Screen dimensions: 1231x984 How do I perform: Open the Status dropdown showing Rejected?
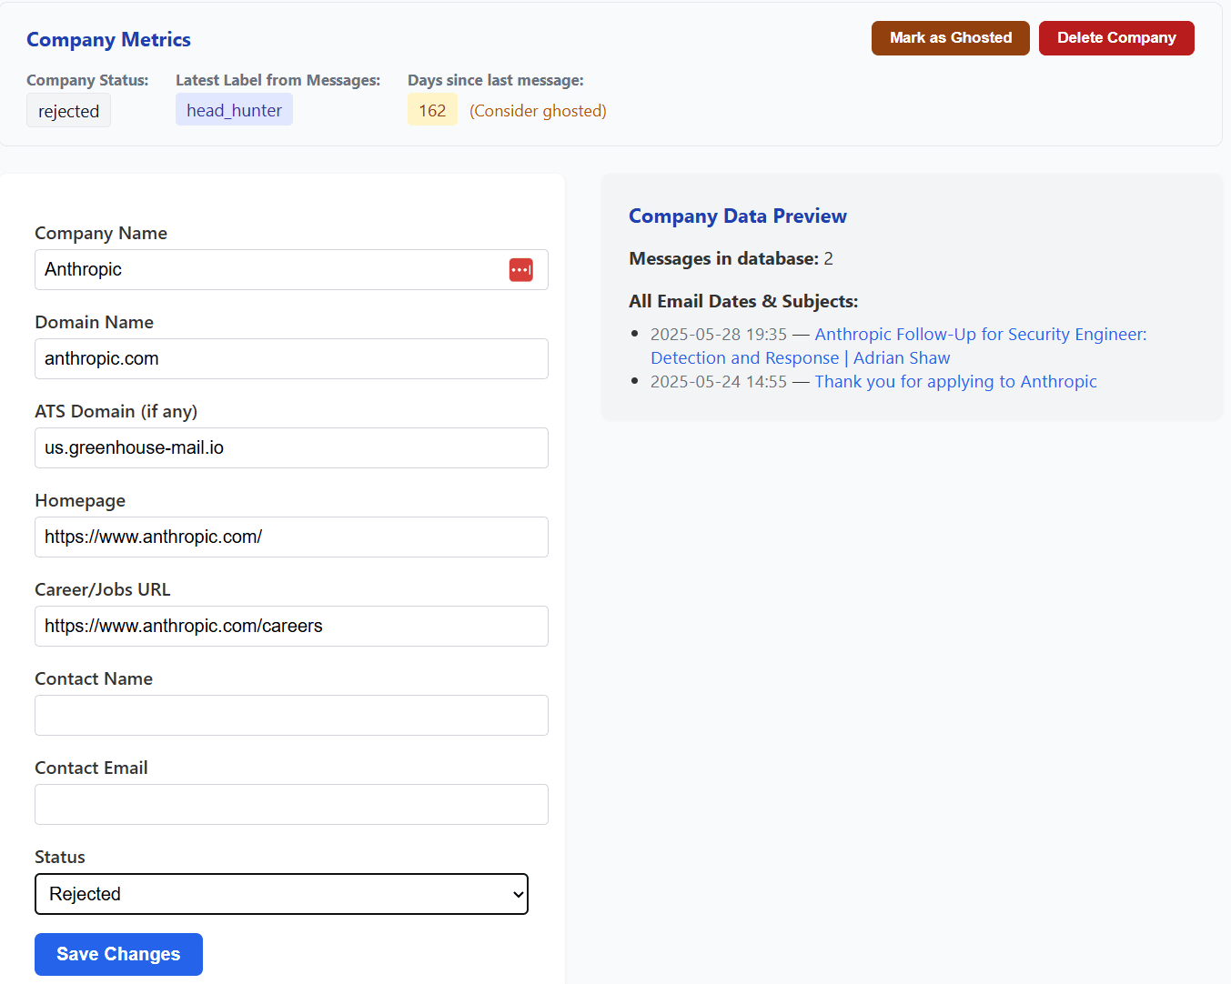[281, 894]
